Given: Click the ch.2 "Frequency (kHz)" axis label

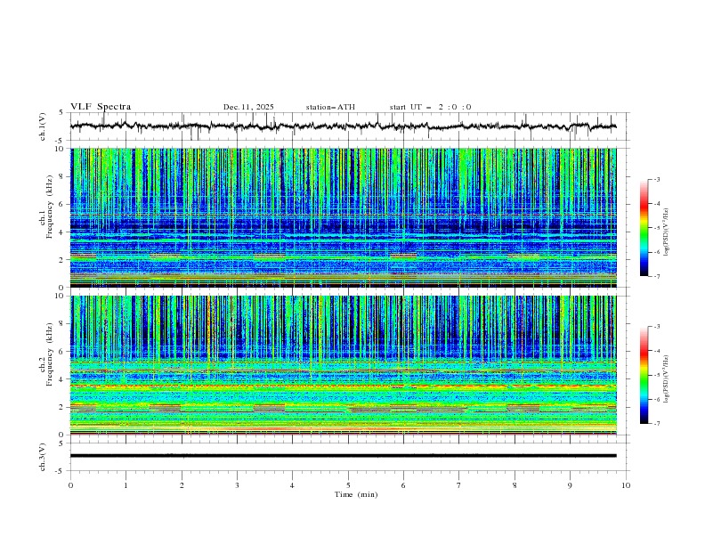Looking at the screenshot, I should [50, 354].
